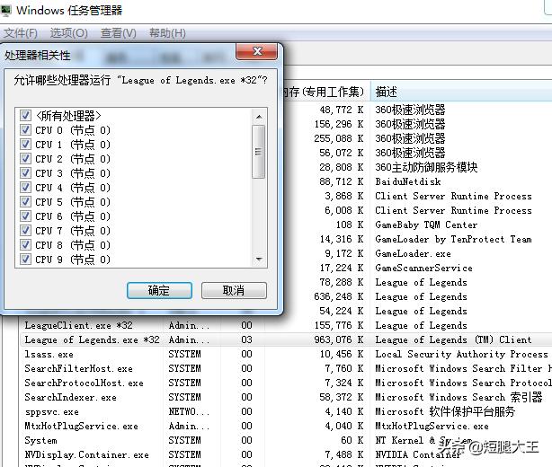Uncheck CPU 6 (节点 0)
The width and height of the screenshot is (552, 467).
(x=25, y=216)
